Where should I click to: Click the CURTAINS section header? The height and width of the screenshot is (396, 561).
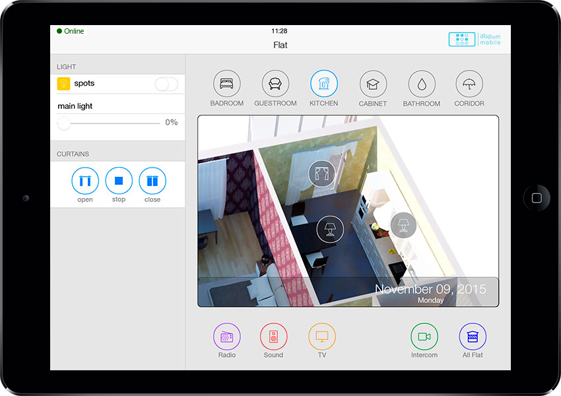[x=73, y=154]
